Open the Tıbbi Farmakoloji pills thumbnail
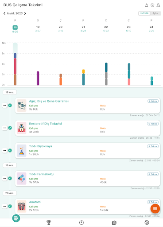Viewport: 163px width, 227px height. pos(22,179)
